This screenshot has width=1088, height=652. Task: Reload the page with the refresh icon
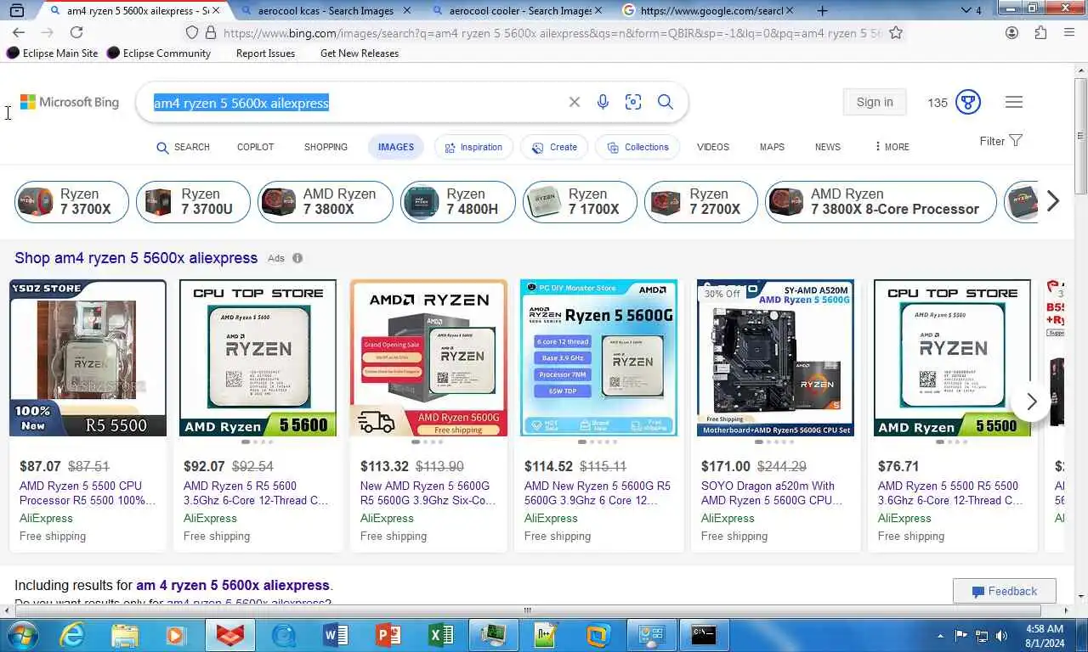tap(76, 32)
